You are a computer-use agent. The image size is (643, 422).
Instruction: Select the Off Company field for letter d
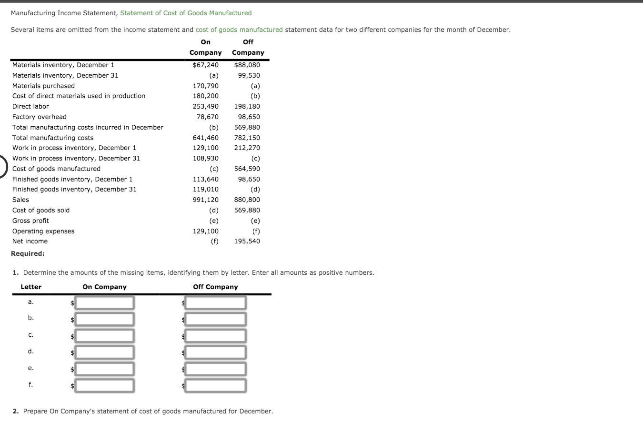[215, 352]
